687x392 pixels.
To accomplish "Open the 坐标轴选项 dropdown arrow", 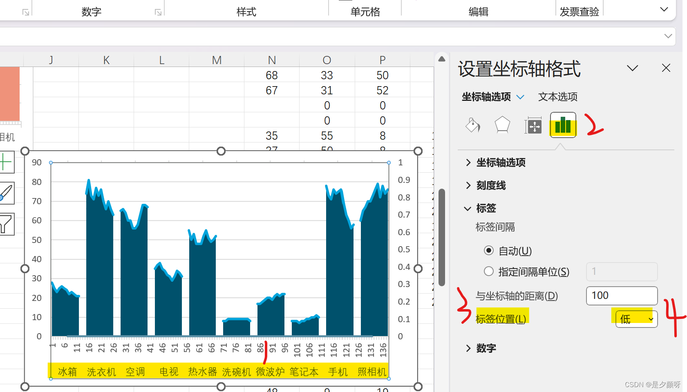I will pos(520,97).
